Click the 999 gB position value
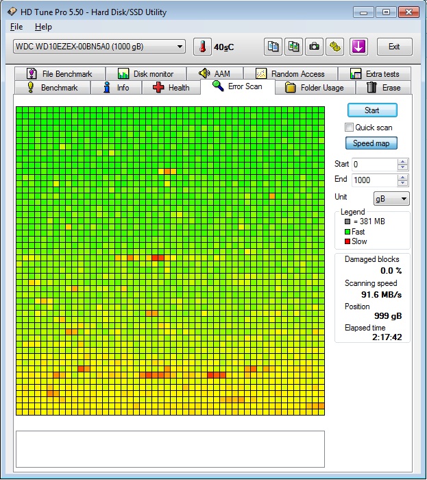The image size is (427, 480). point(388,316)
